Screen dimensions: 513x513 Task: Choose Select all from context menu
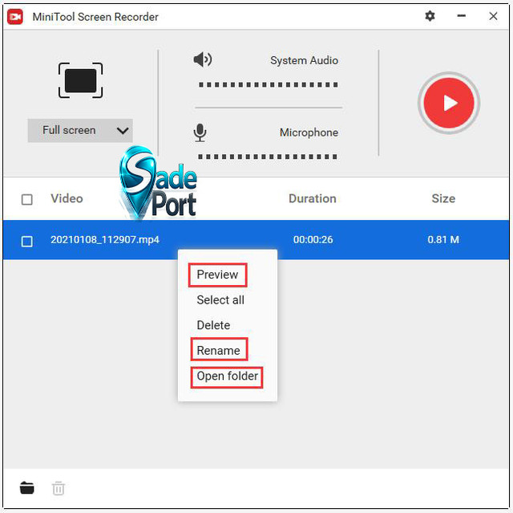[x=220, y=300]
